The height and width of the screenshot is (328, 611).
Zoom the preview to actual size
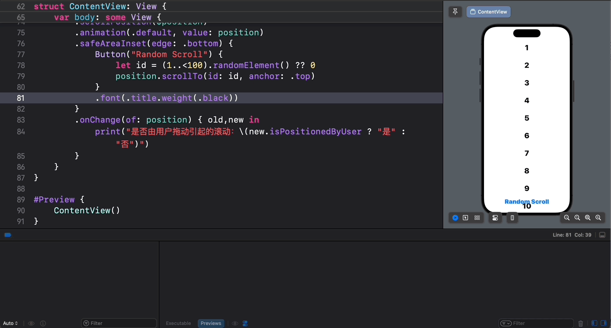click(x=577, y=218)
